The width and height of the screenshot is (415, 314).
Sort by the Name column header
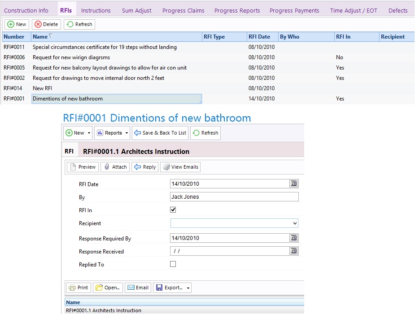click(x=117, y=37)
